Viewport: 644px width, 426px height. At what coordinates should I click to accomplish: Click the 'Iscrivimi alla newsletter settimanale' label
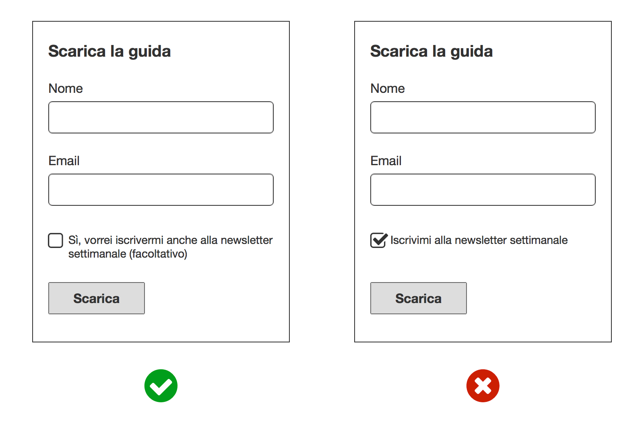click(479, 240)
